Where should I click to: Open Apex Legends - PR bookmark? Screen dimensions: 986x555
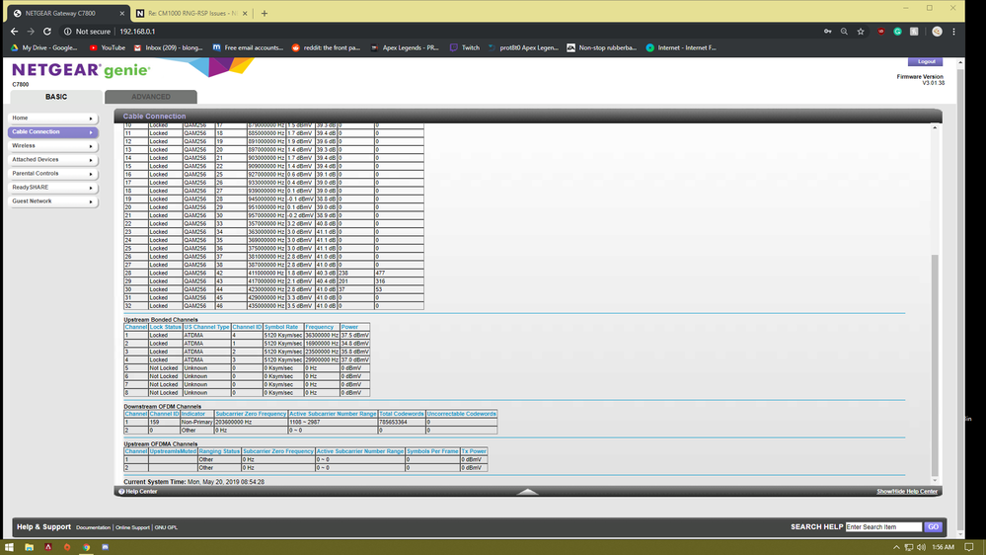pyautogui.click(x=405, y=47)
